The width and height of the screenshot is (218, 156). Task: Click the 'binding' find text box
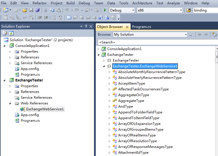click(x=205, y=10)
